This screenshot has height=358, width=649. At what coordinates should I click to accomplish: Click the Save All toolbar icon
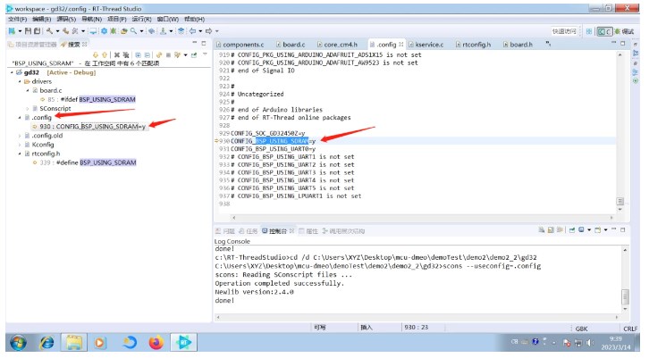coord(37,31)
